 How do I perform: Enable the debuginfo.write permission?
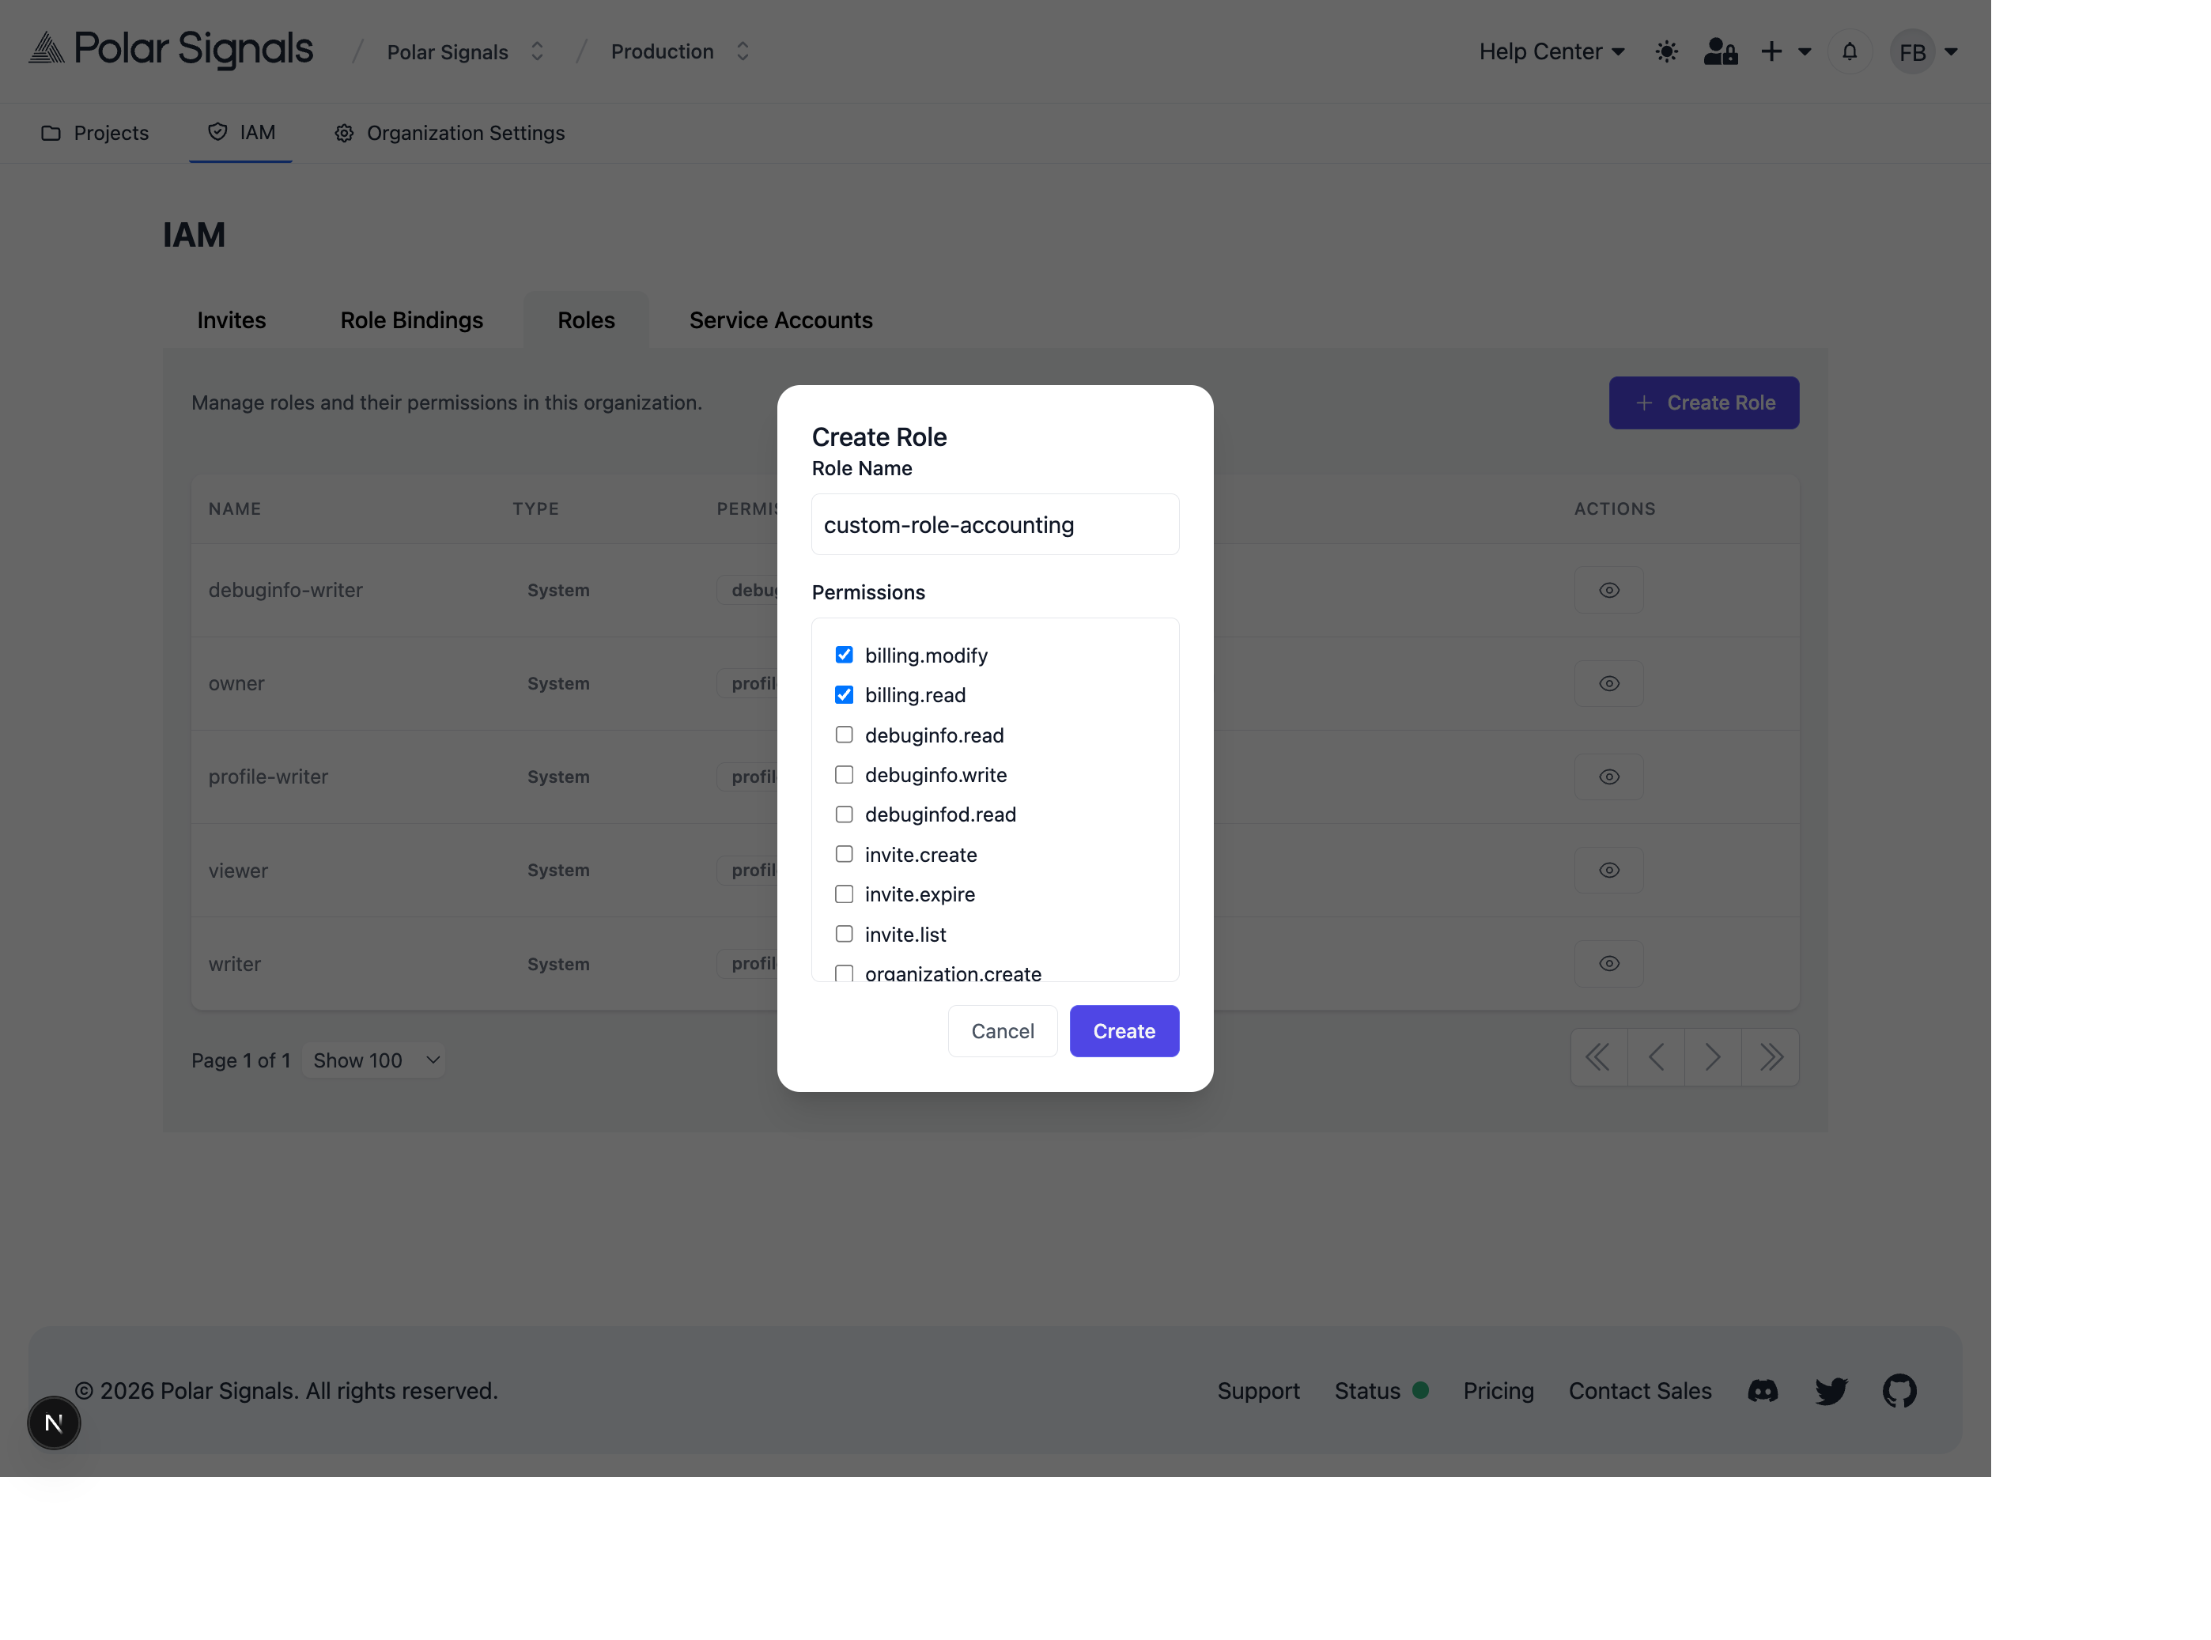pos(844,774)
